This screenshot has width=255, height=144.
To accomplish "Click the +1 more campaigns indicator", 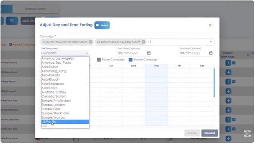I will click(x=149, y=42).
